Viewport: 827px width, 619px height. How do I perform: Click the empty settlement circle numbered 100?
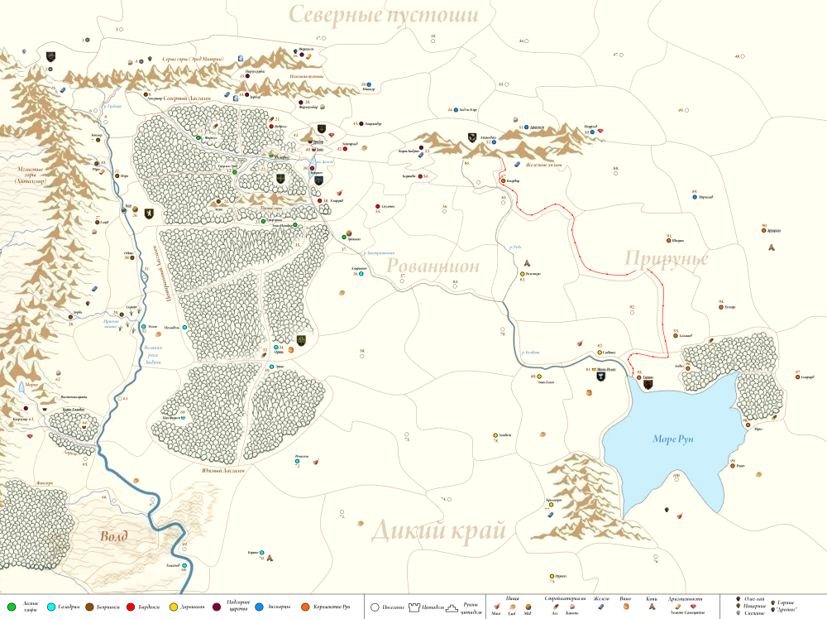tap(676, 480)
